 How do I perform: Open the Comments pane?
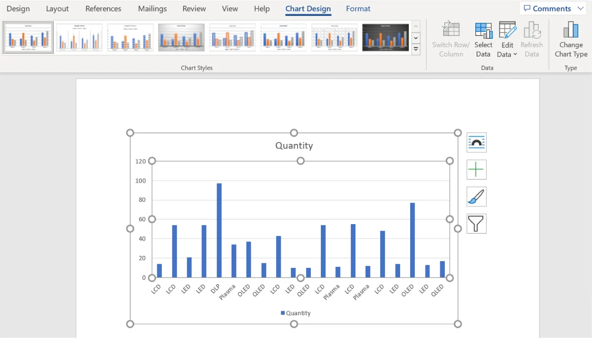click(x=549, y=8)
